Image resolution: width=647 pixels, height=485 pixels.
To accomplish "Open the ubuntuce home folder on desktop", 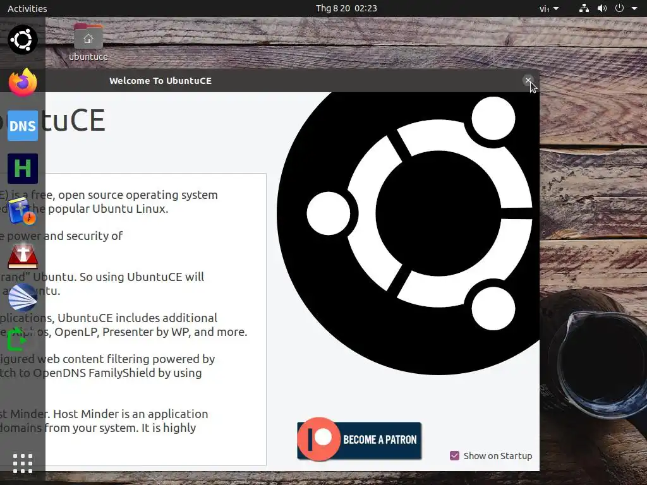I will pyautogui.click(x=88, y=42).
